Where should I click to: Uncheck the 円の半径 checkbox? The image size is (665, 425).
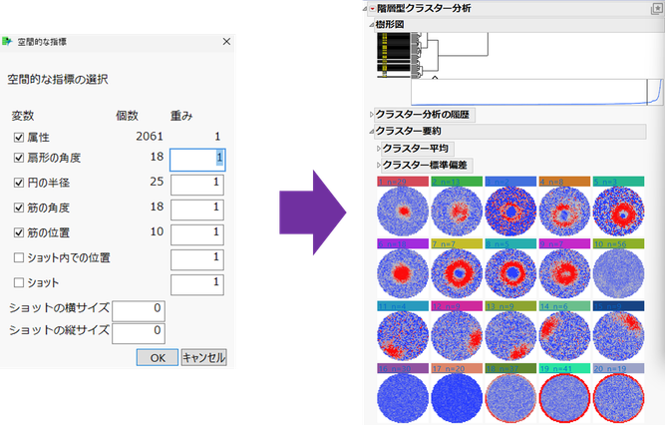pyautogui.click(x=19, y=183)
